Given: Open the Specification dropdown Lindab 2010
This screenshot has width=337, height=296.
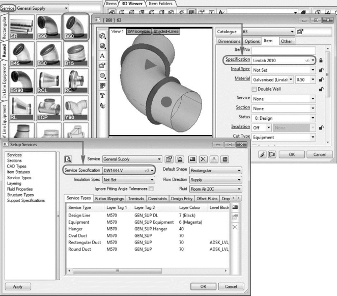Looking at the screenshot, I should pyautogui.click(x=284, y=61).
